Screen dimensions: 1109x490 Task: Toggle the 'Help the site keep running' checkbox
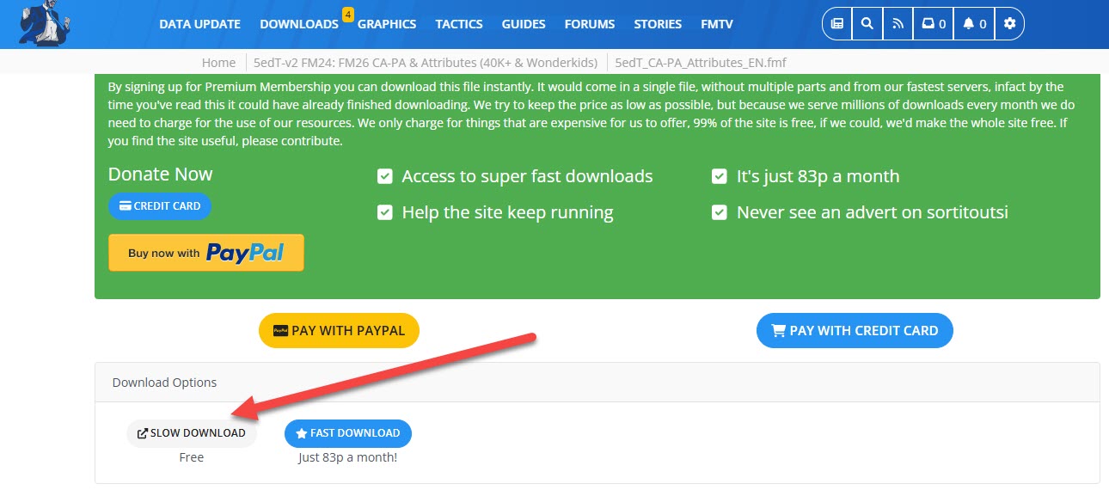tap(385, 212)
